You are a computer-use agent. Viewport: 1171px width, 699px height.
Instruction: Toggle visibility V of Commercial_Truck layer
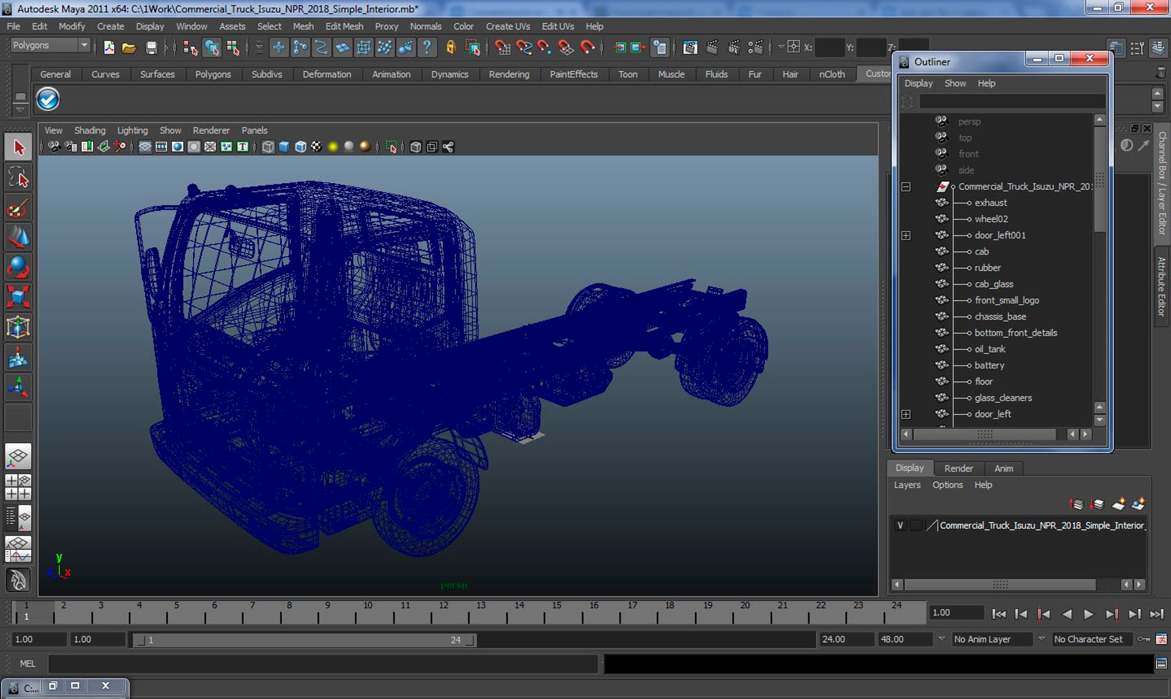coord(900,526)
